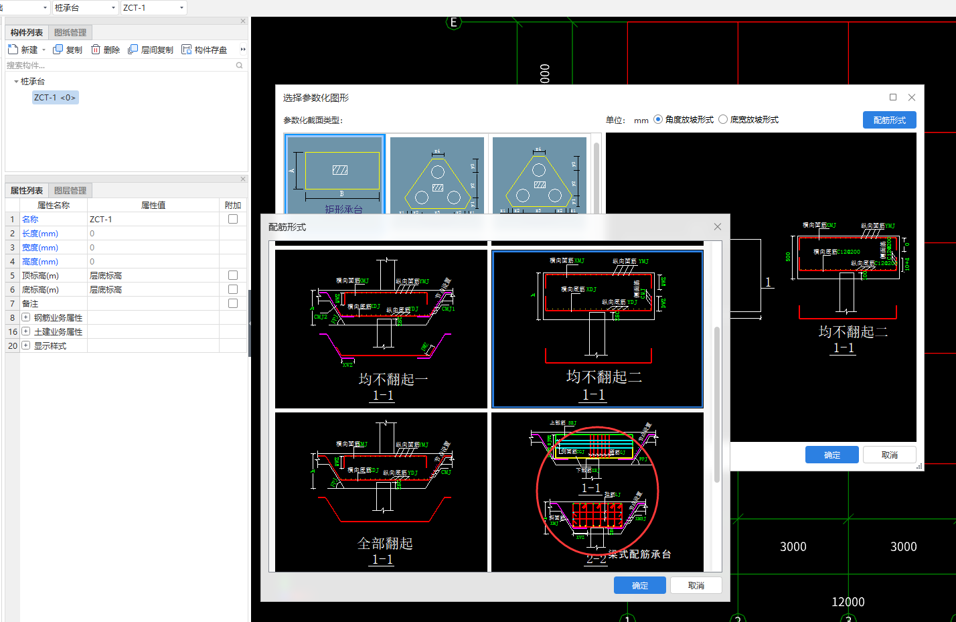Click the 属性名称 column header
The image size is (956, 622).
pos(54,205)
